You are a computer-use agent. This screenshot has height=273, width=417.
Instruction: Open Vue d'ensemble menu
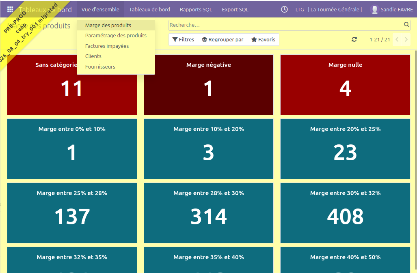[x=100, y=10]
